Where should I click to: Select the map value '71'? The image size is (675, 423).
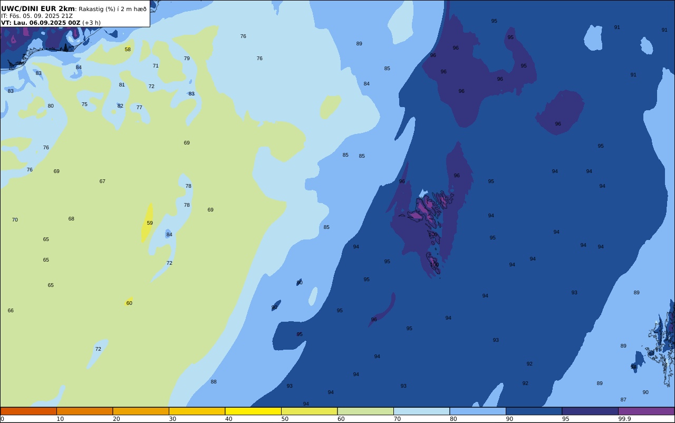(x=156, y=66)
